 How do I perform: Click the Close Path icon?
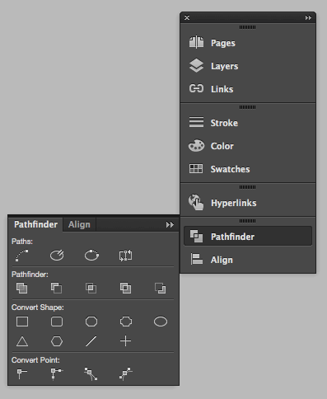pos(91,256)
